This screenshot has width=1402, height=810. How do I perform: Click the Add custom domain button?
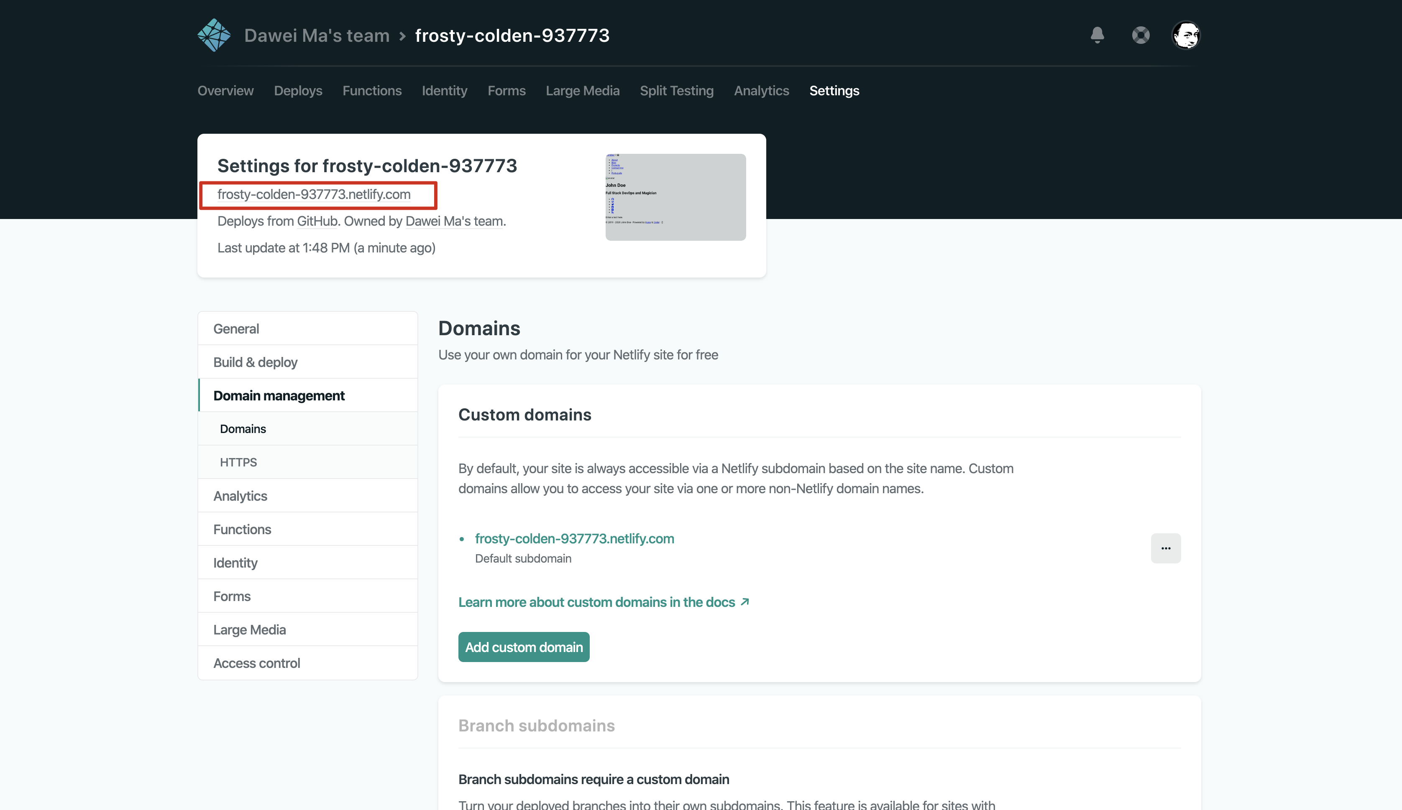tap(524, 647)
